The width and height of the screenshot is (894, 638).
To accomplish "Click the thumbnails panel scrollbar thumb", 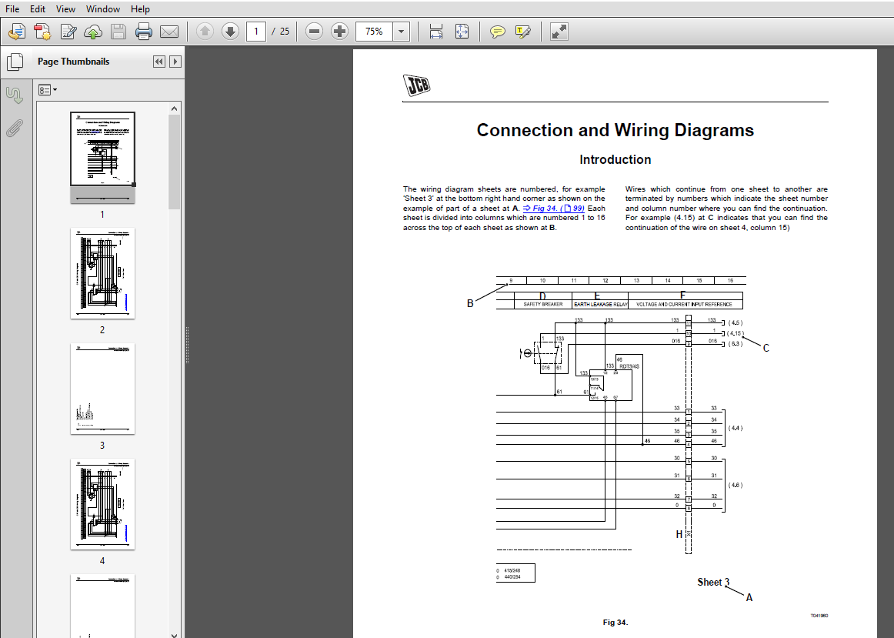I will tap(175, 162).
